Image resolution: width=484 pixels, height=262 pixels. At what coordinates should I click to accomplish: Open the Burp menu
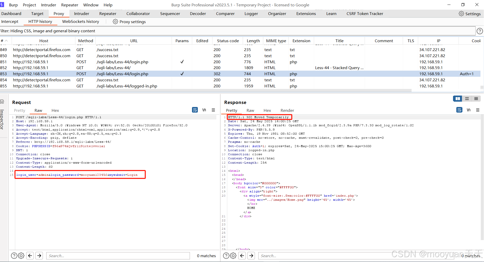tap(13, 5)
